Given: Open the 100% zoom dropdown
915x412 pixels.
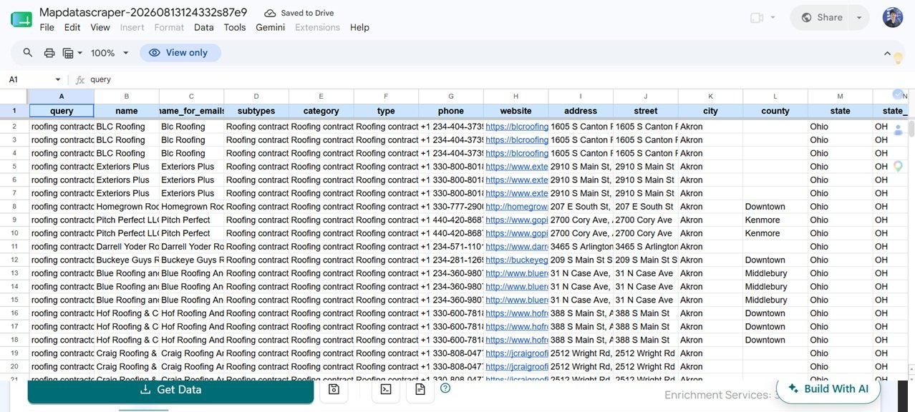Looking at the screenshot, I should (110, 53).
